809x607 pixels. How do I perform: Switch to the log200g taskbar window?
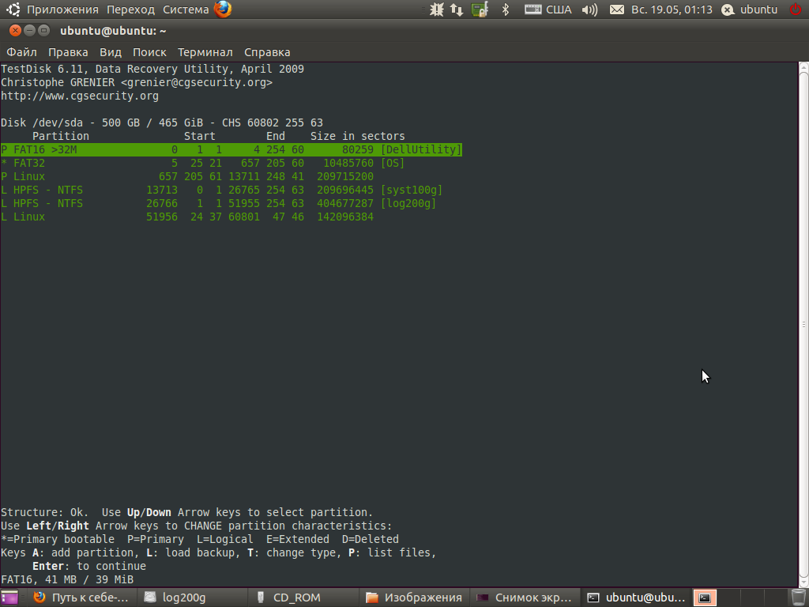tap(191, 598)
